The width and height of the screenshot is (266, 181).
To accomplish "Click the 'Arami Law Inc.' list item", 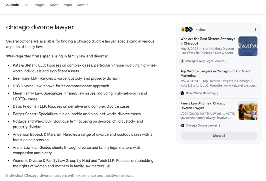I will [76, 150].
